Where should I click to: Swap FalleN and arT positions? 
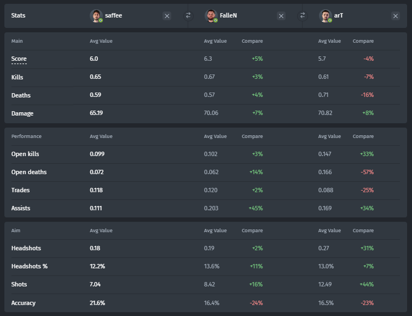tap(303, 15)
